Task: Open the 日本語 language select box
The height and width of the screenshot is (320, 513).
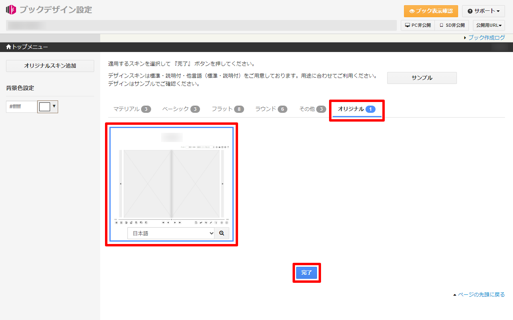Action: 171,233
